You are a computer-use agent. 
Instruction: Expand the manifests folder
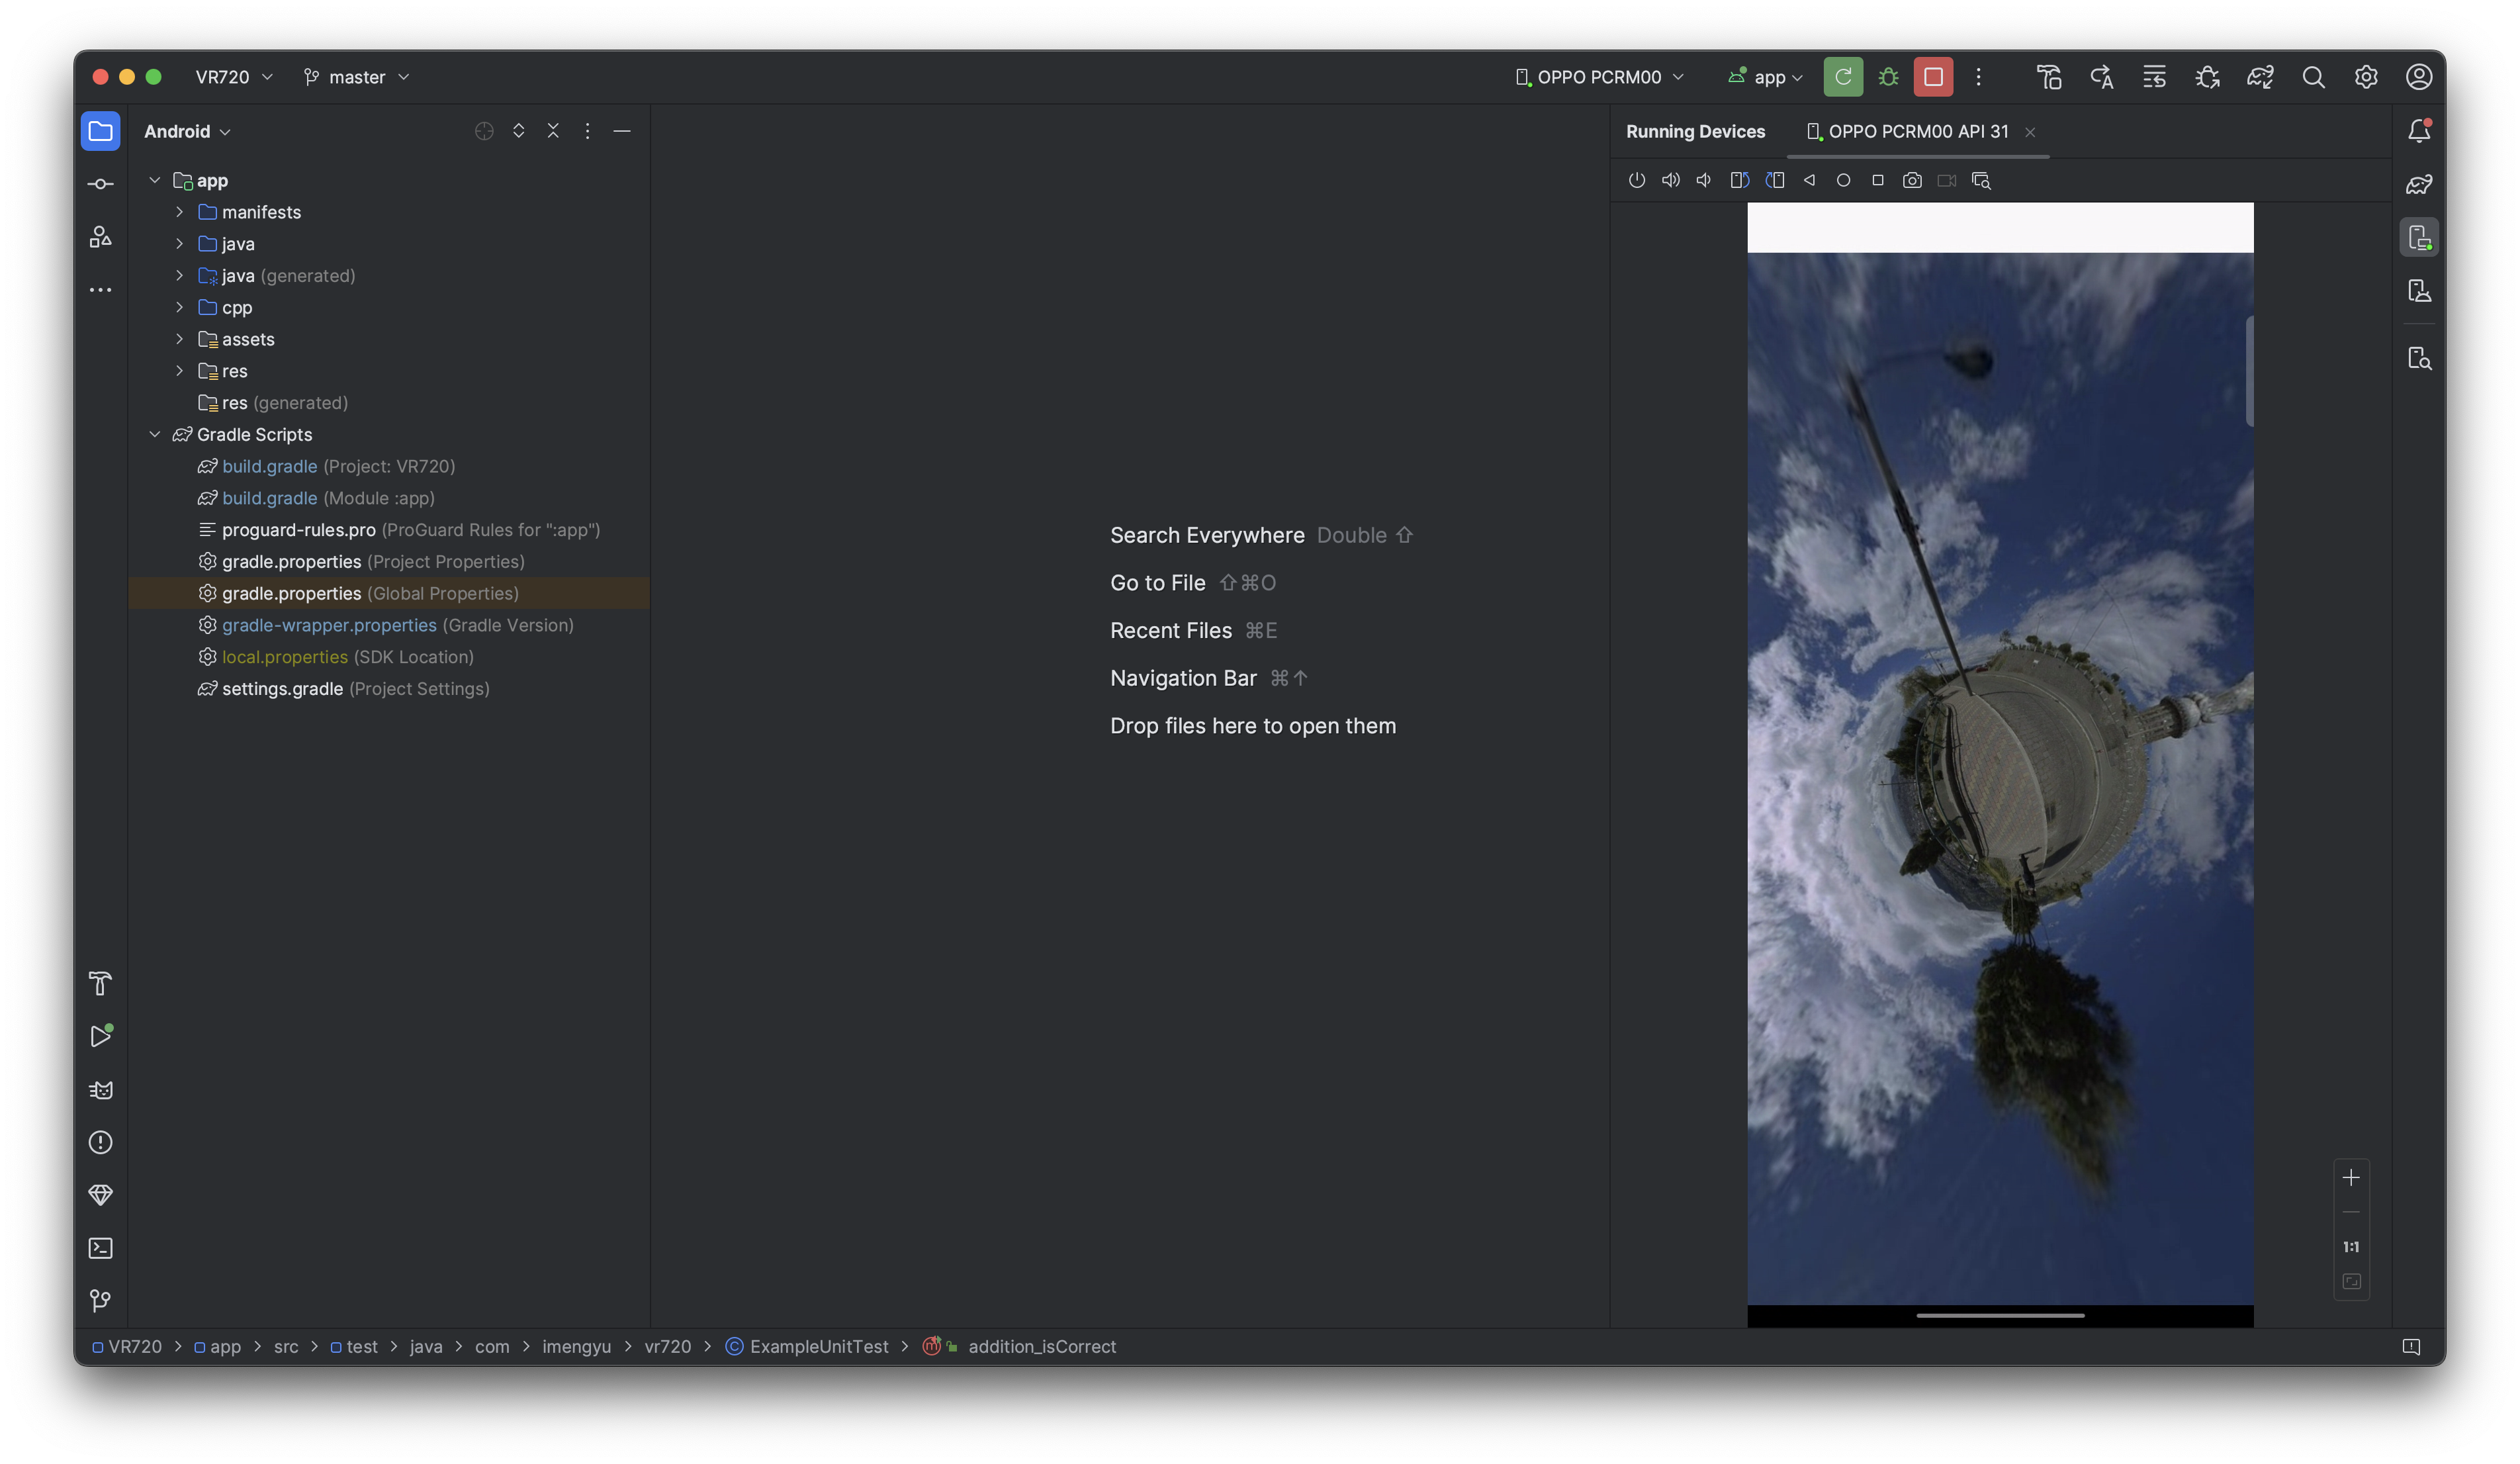tap(179, 212)
